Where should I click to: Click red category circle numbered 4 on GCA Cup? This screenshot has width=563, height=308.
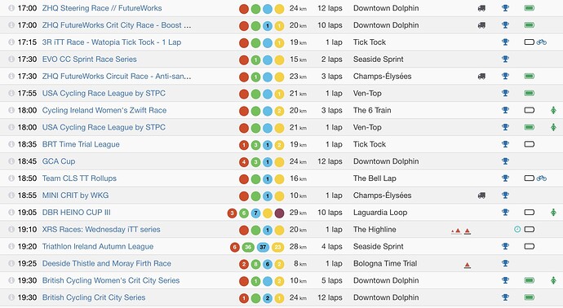coord(244,162)
